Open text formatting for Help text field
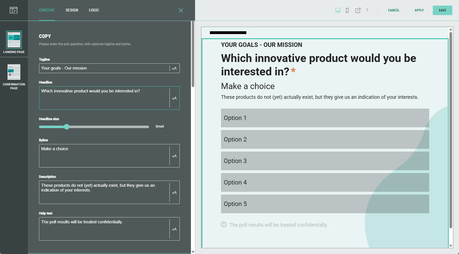 (x=174, y=229)
